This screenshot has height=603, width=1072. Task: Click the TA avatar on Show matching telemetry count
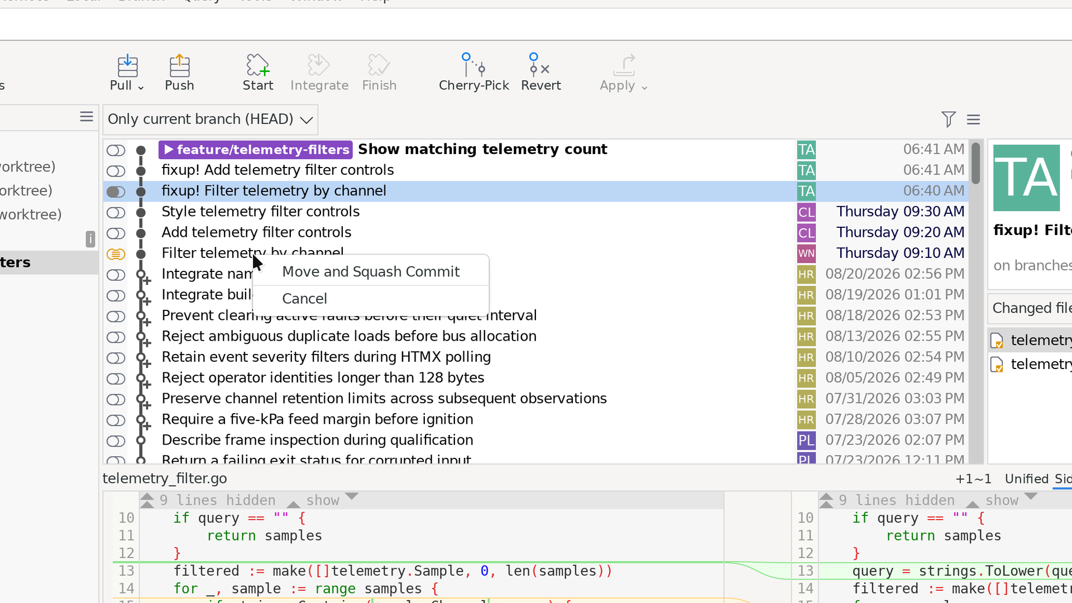click(806, 150)
